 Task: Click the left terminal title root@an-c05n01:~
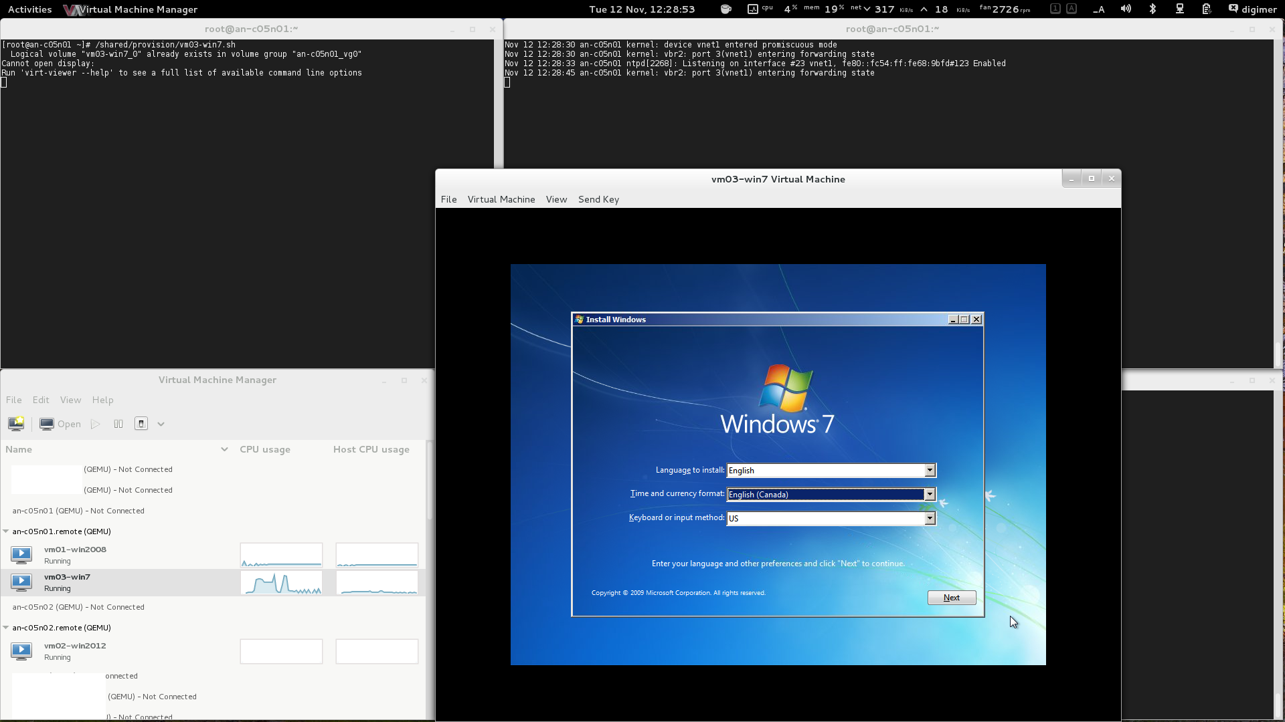[x=251, y=29]
